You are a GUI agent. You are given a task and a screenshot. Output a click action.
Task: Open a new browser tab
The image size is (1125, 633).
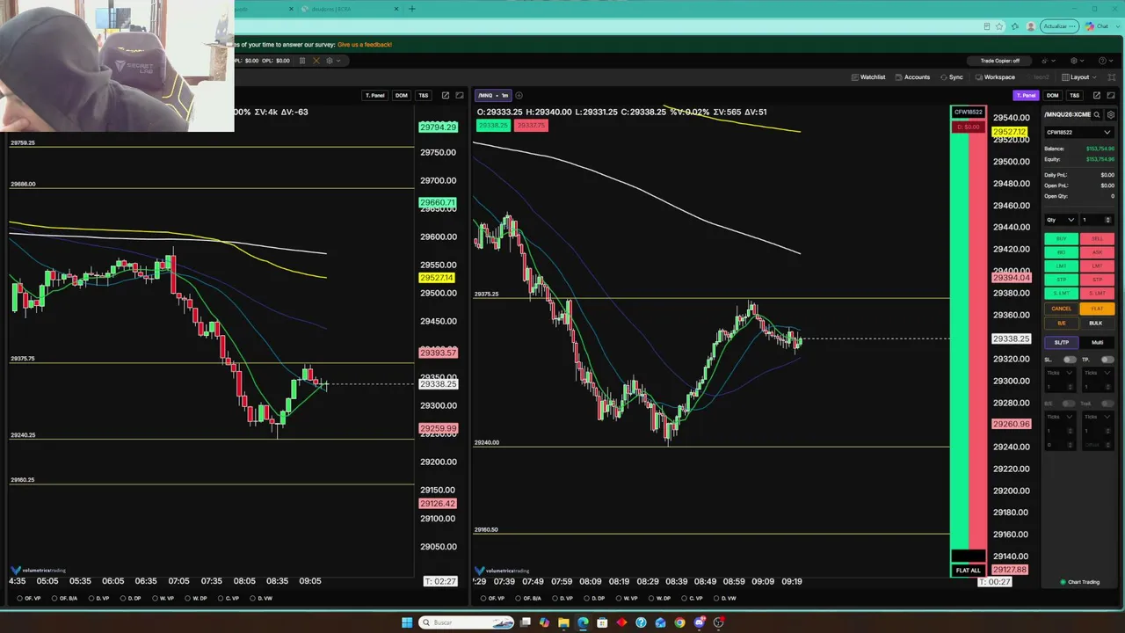[411, 9]
